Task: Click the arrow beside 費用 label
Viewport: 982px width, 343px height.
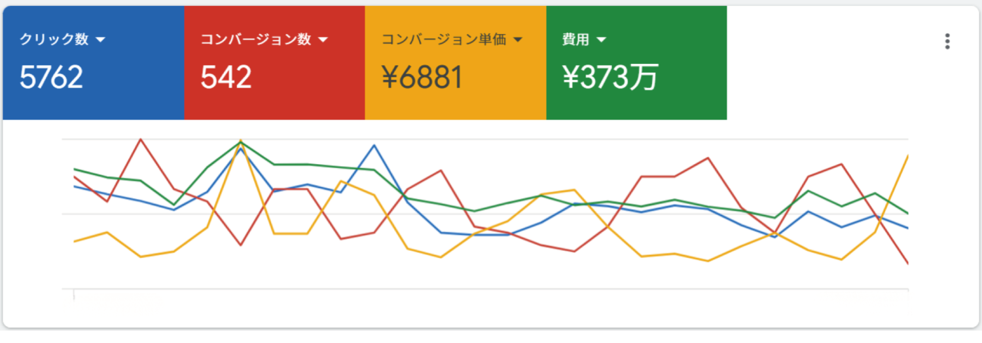Action: coord(601,40)
